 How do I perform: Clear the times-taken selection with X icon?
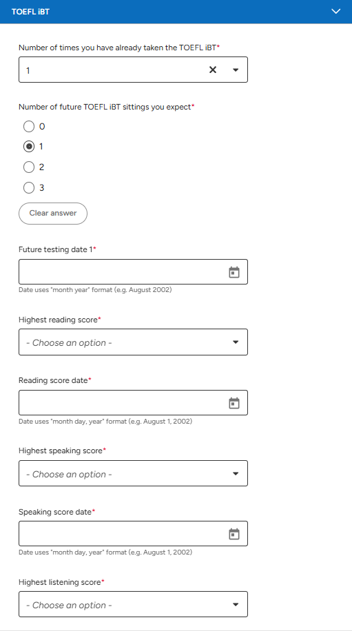pos(213,70)
